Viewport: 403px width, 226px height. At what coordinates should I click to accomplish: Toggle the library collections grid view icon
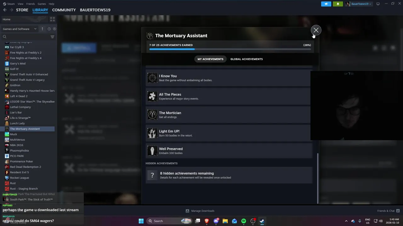52,19
